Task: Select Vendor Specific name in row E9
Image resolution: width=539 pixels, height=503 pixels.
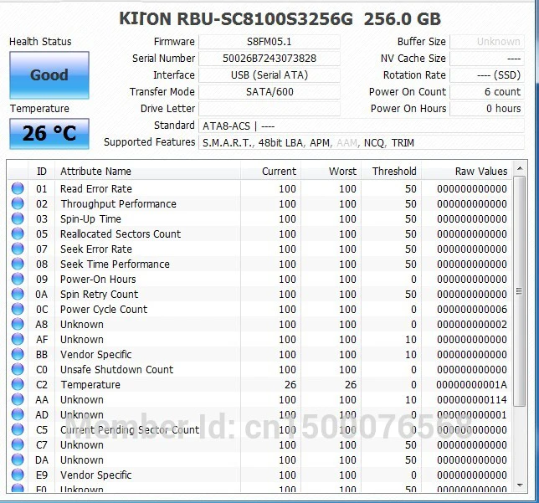Action: coord(96,475)
